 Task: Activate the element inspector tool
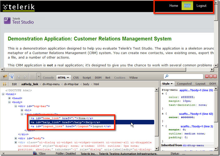[12, 76]
